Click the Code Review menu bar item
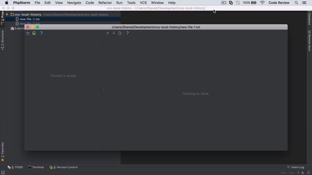The width and height of the screenshot is (312, 175). click(279, 3)
